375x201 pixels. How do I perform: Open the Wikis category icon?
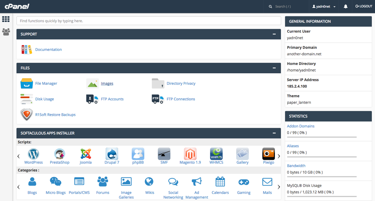point(149,182)
